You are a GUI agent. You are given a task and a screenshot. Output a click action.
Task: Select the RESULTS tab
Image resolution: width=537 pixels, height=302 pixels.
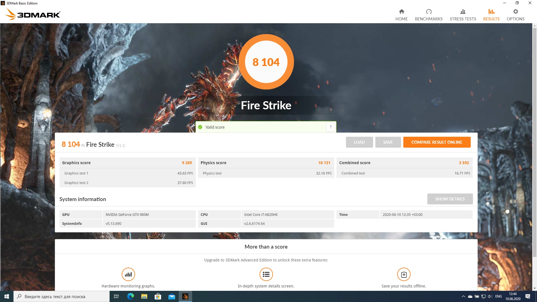click(x=491, y=15)
